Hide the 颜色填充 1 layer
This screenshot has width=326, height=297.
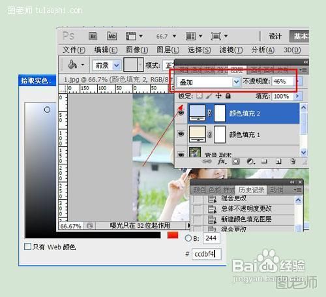(x=181, y=134)
